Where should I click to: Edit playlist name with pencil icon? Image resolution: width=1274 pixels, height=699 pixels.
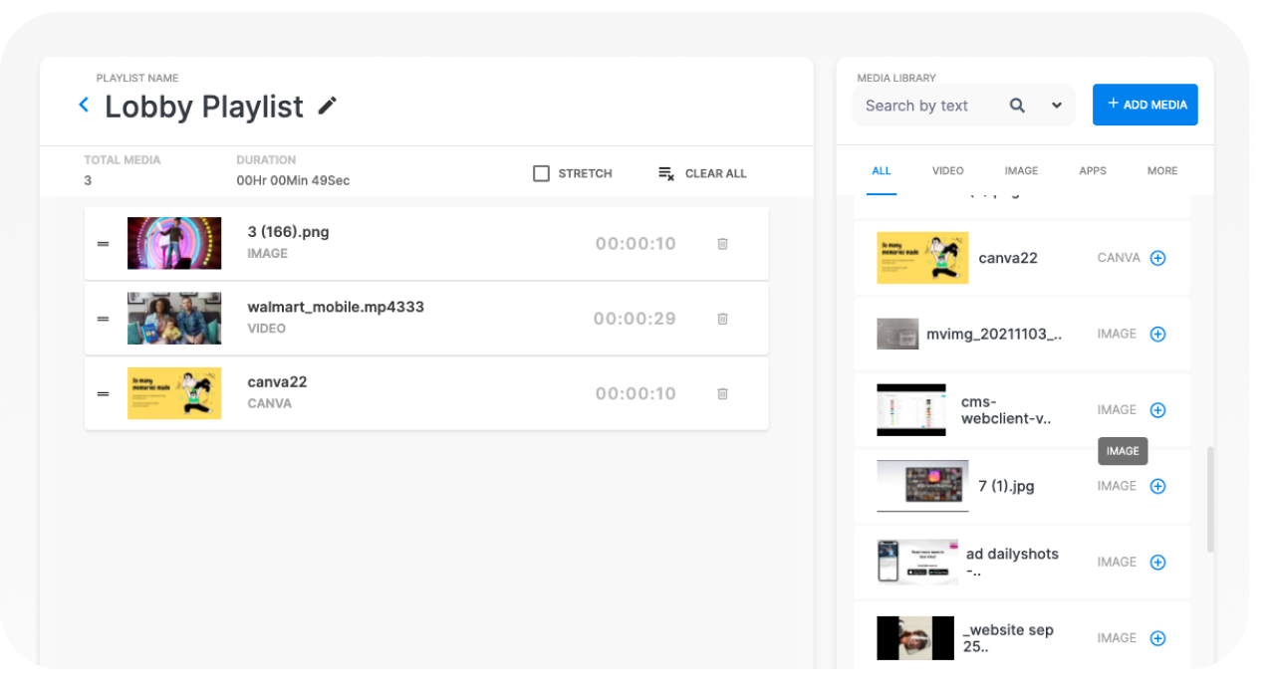coord(328,106)
